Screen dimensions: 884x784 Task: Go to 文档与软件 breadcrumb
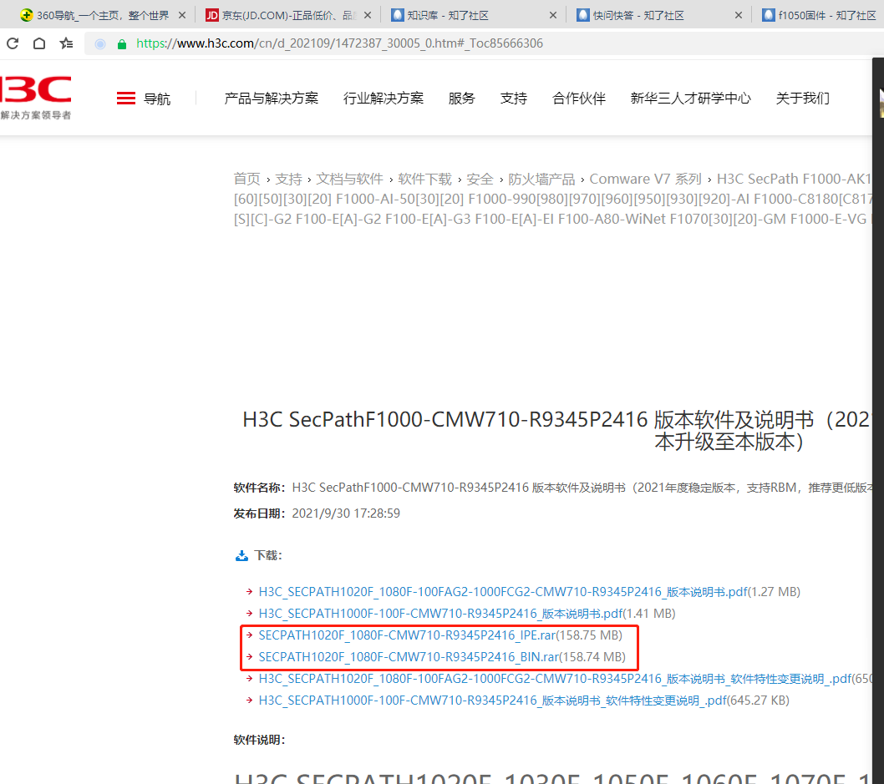[349, 180]
